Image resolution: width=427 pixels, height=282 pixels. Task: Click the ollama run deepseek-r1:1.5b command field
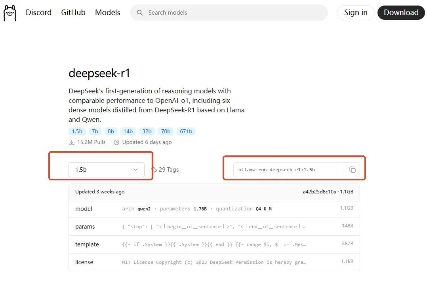289,170
